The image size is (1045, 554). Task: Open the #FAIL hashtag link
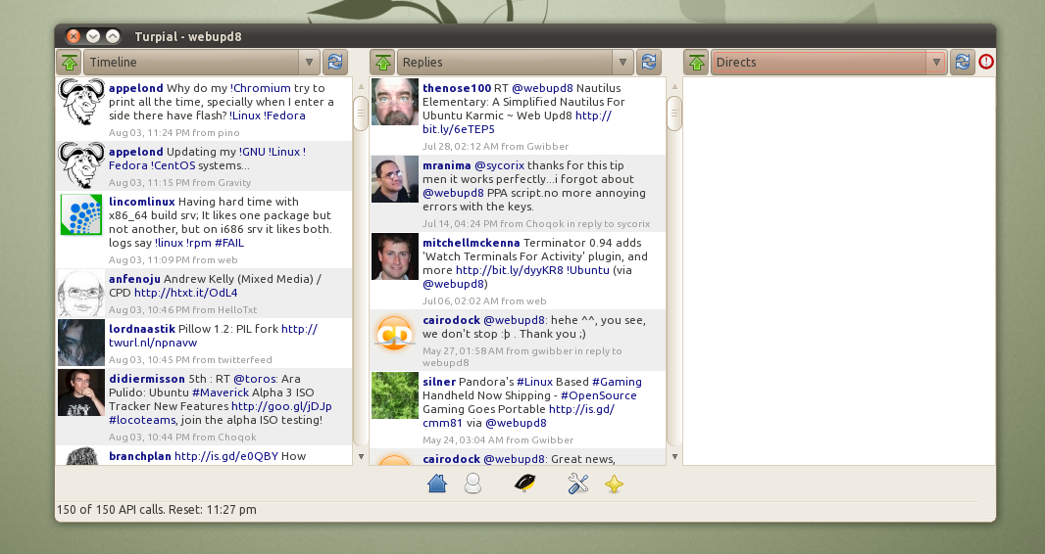(x=229, y=242)
